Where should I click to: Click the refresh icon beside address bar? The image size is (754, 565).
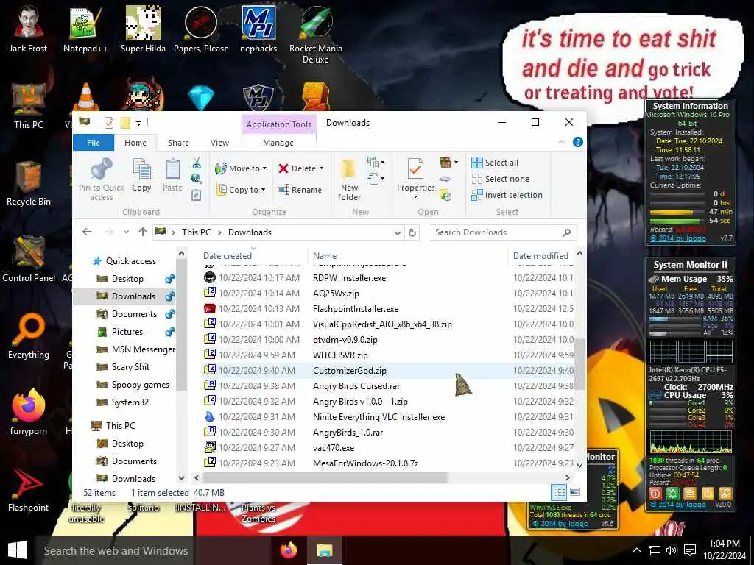[412, 232]
